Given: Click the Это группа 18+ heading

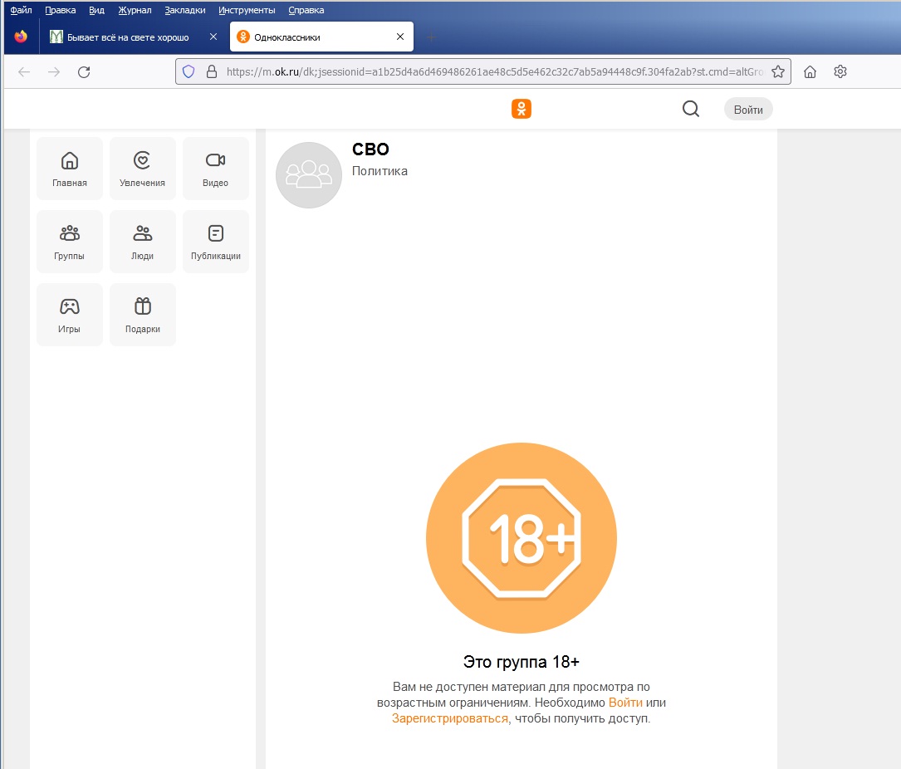Looking at the screenshot, I should point(522,662).
